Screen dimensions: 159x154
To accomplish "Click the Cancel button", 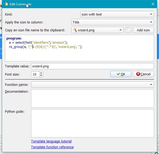I will 143,74.
